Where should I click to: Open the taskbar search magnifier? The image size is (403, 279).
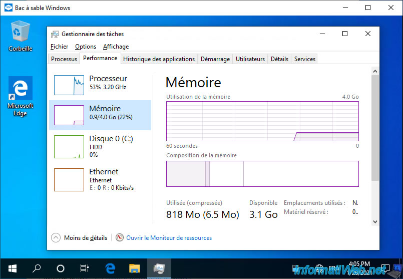point(37,268)
